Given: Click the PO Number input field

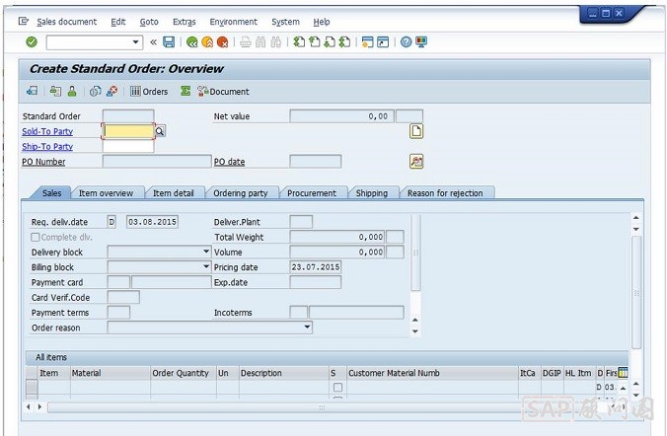Looking at the screenshot, I should click(157, 162).
